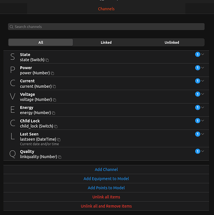Expand the Voltage channel chevron
The image size is (214, 215).
coord(202,94)
